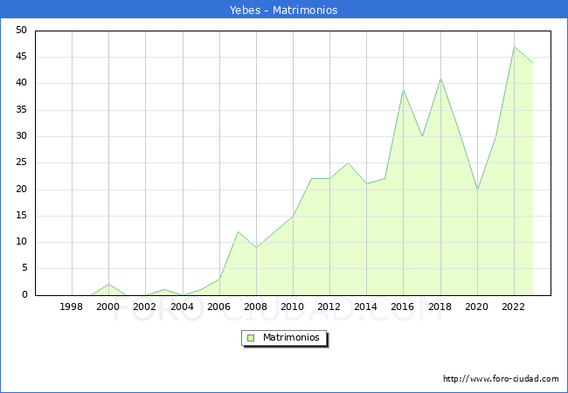Click the 2020 dip data point at 20
This screenshot has width=568, height=393.
[x=477, y=190]
